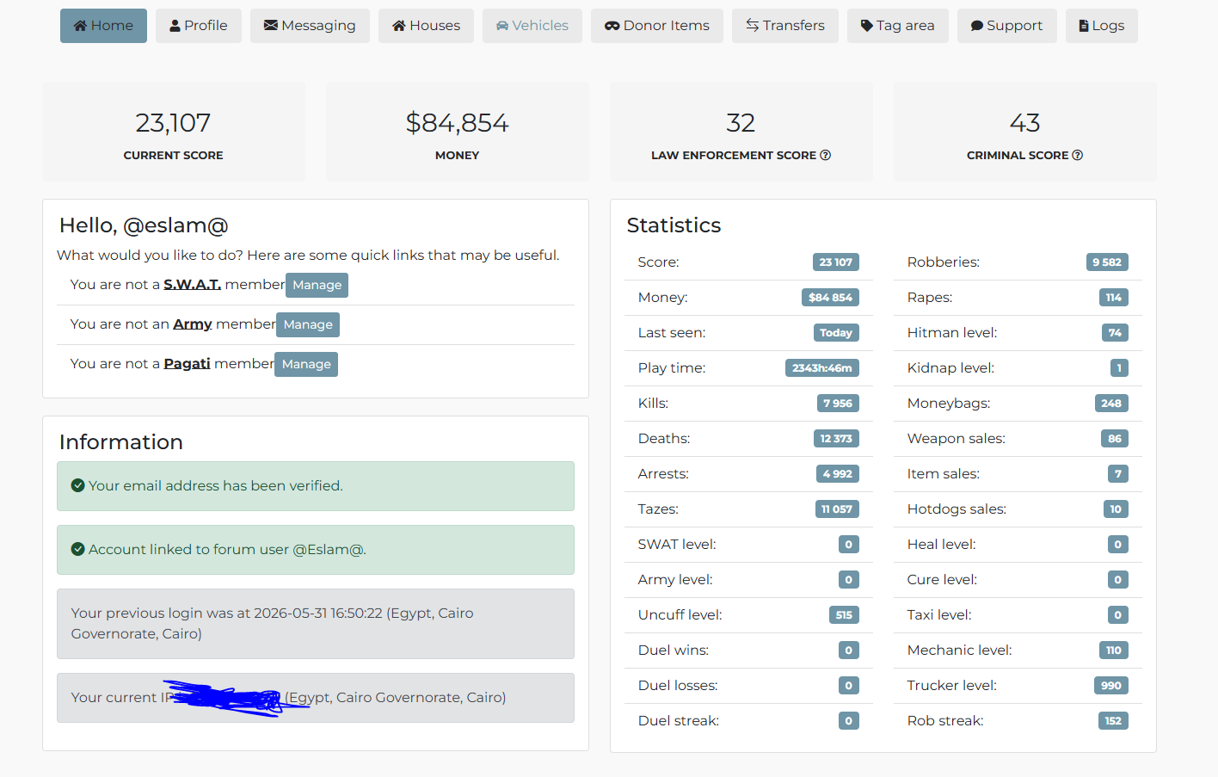Image resolution: width=1218 pixels, height=777 pixels.
Task: Click Manage button for Army membership
Action: click(x=308, y=324)
